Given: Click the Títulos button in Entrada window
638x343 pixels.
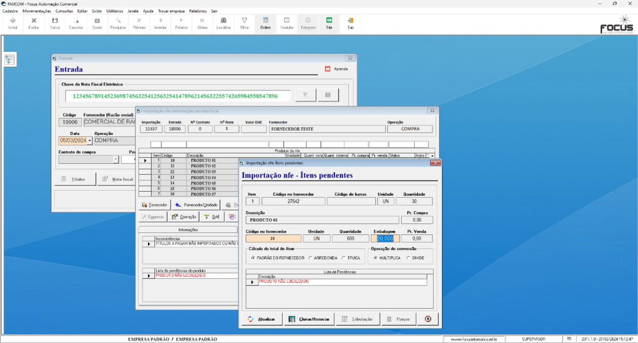Looking at the screenshot, I should click(x=75, y=179).
